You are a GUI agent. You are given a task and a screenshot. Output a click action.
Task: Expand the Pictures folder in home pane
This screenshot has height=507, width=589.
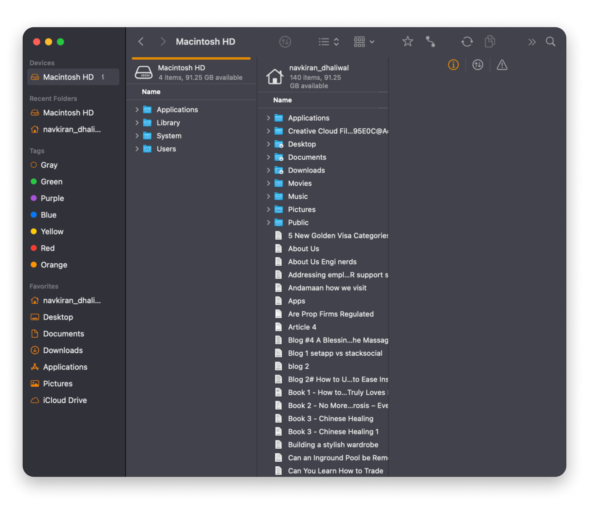(x=268, y=209)
